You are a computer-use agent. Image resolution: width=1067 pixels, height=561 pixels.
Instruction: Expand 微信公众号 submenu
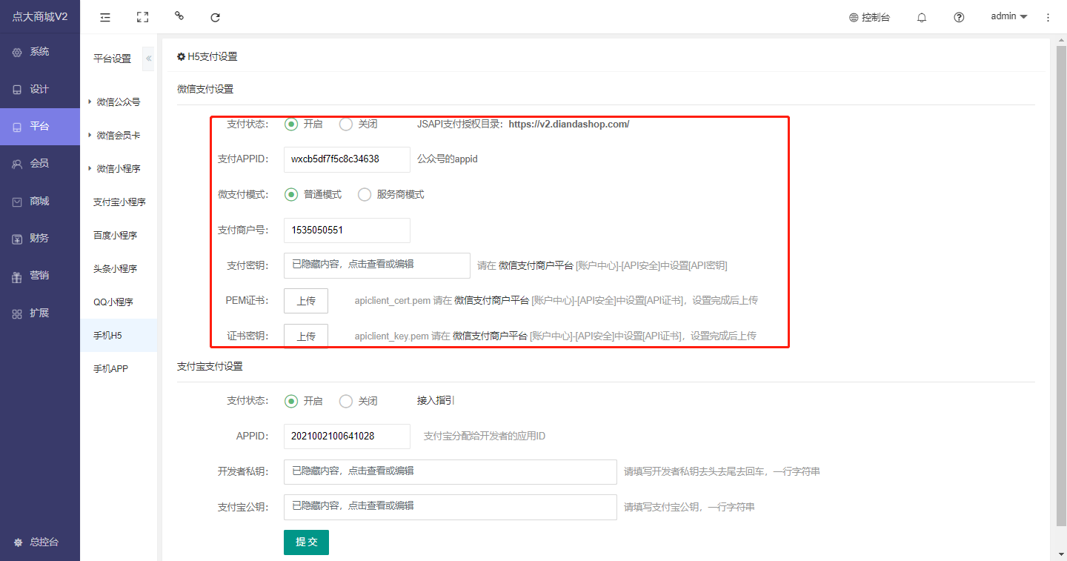[117, 102]
